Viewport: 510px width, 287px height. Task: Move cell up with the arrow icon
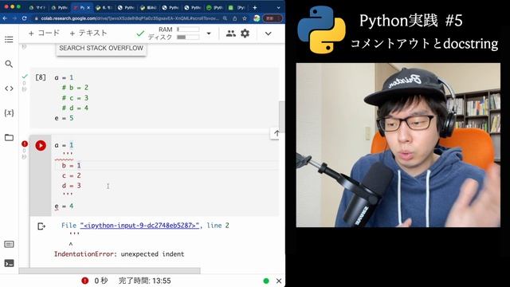click(277, 133)
